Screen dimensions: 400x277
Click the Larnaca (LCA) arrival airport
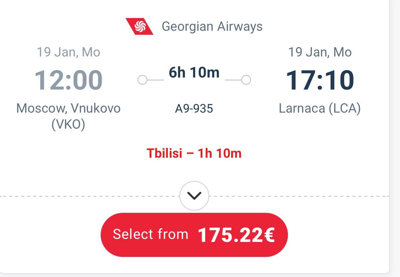click(x=320, y=108)
